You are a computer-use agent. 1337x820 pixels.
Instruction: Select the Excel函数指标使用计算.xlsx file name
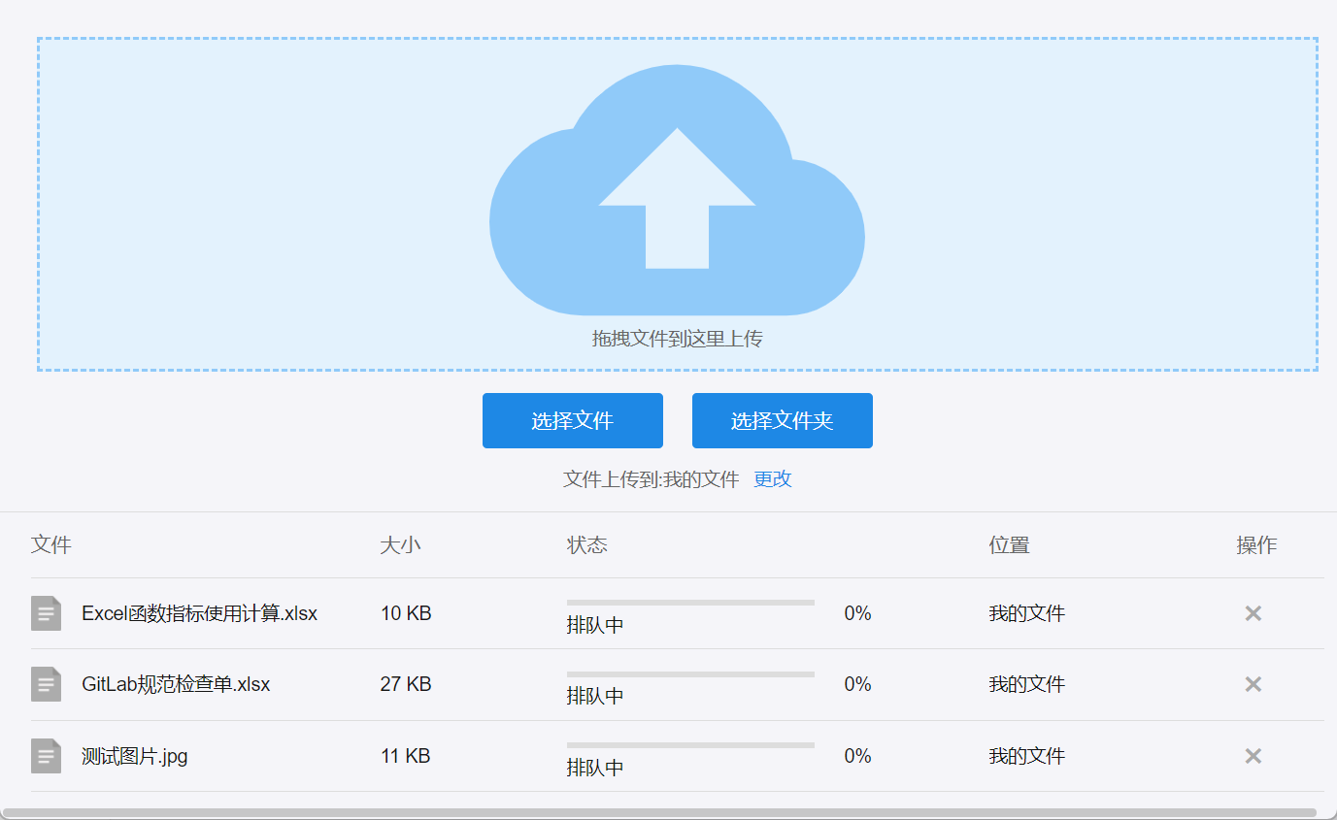tap(199, 613)
